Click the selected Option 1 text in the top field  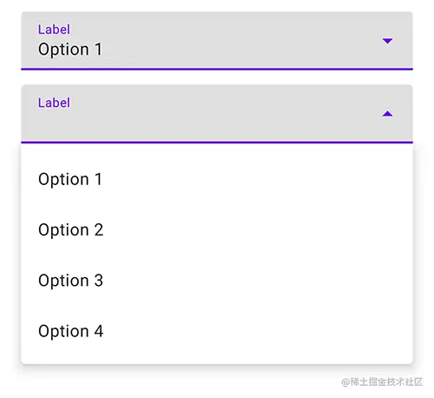click(x=70, y=50)
